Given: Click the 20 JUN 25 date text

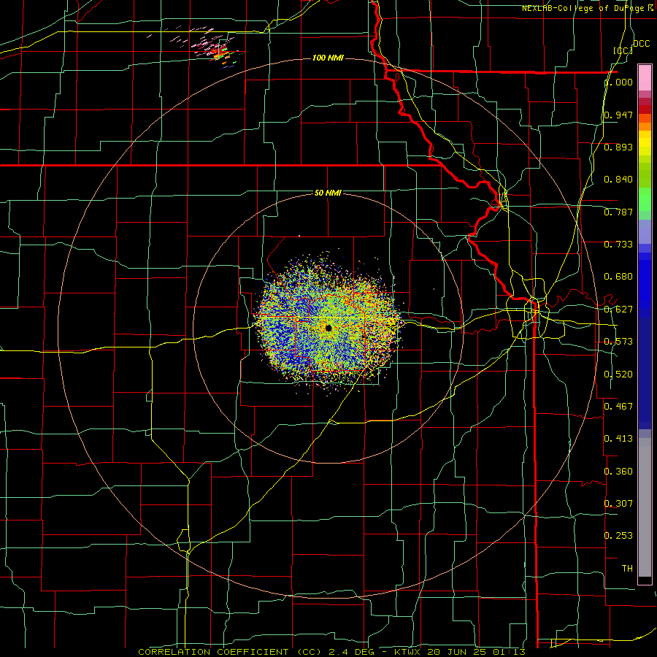Looking at the screenshot, I should [x=456, y=652].
